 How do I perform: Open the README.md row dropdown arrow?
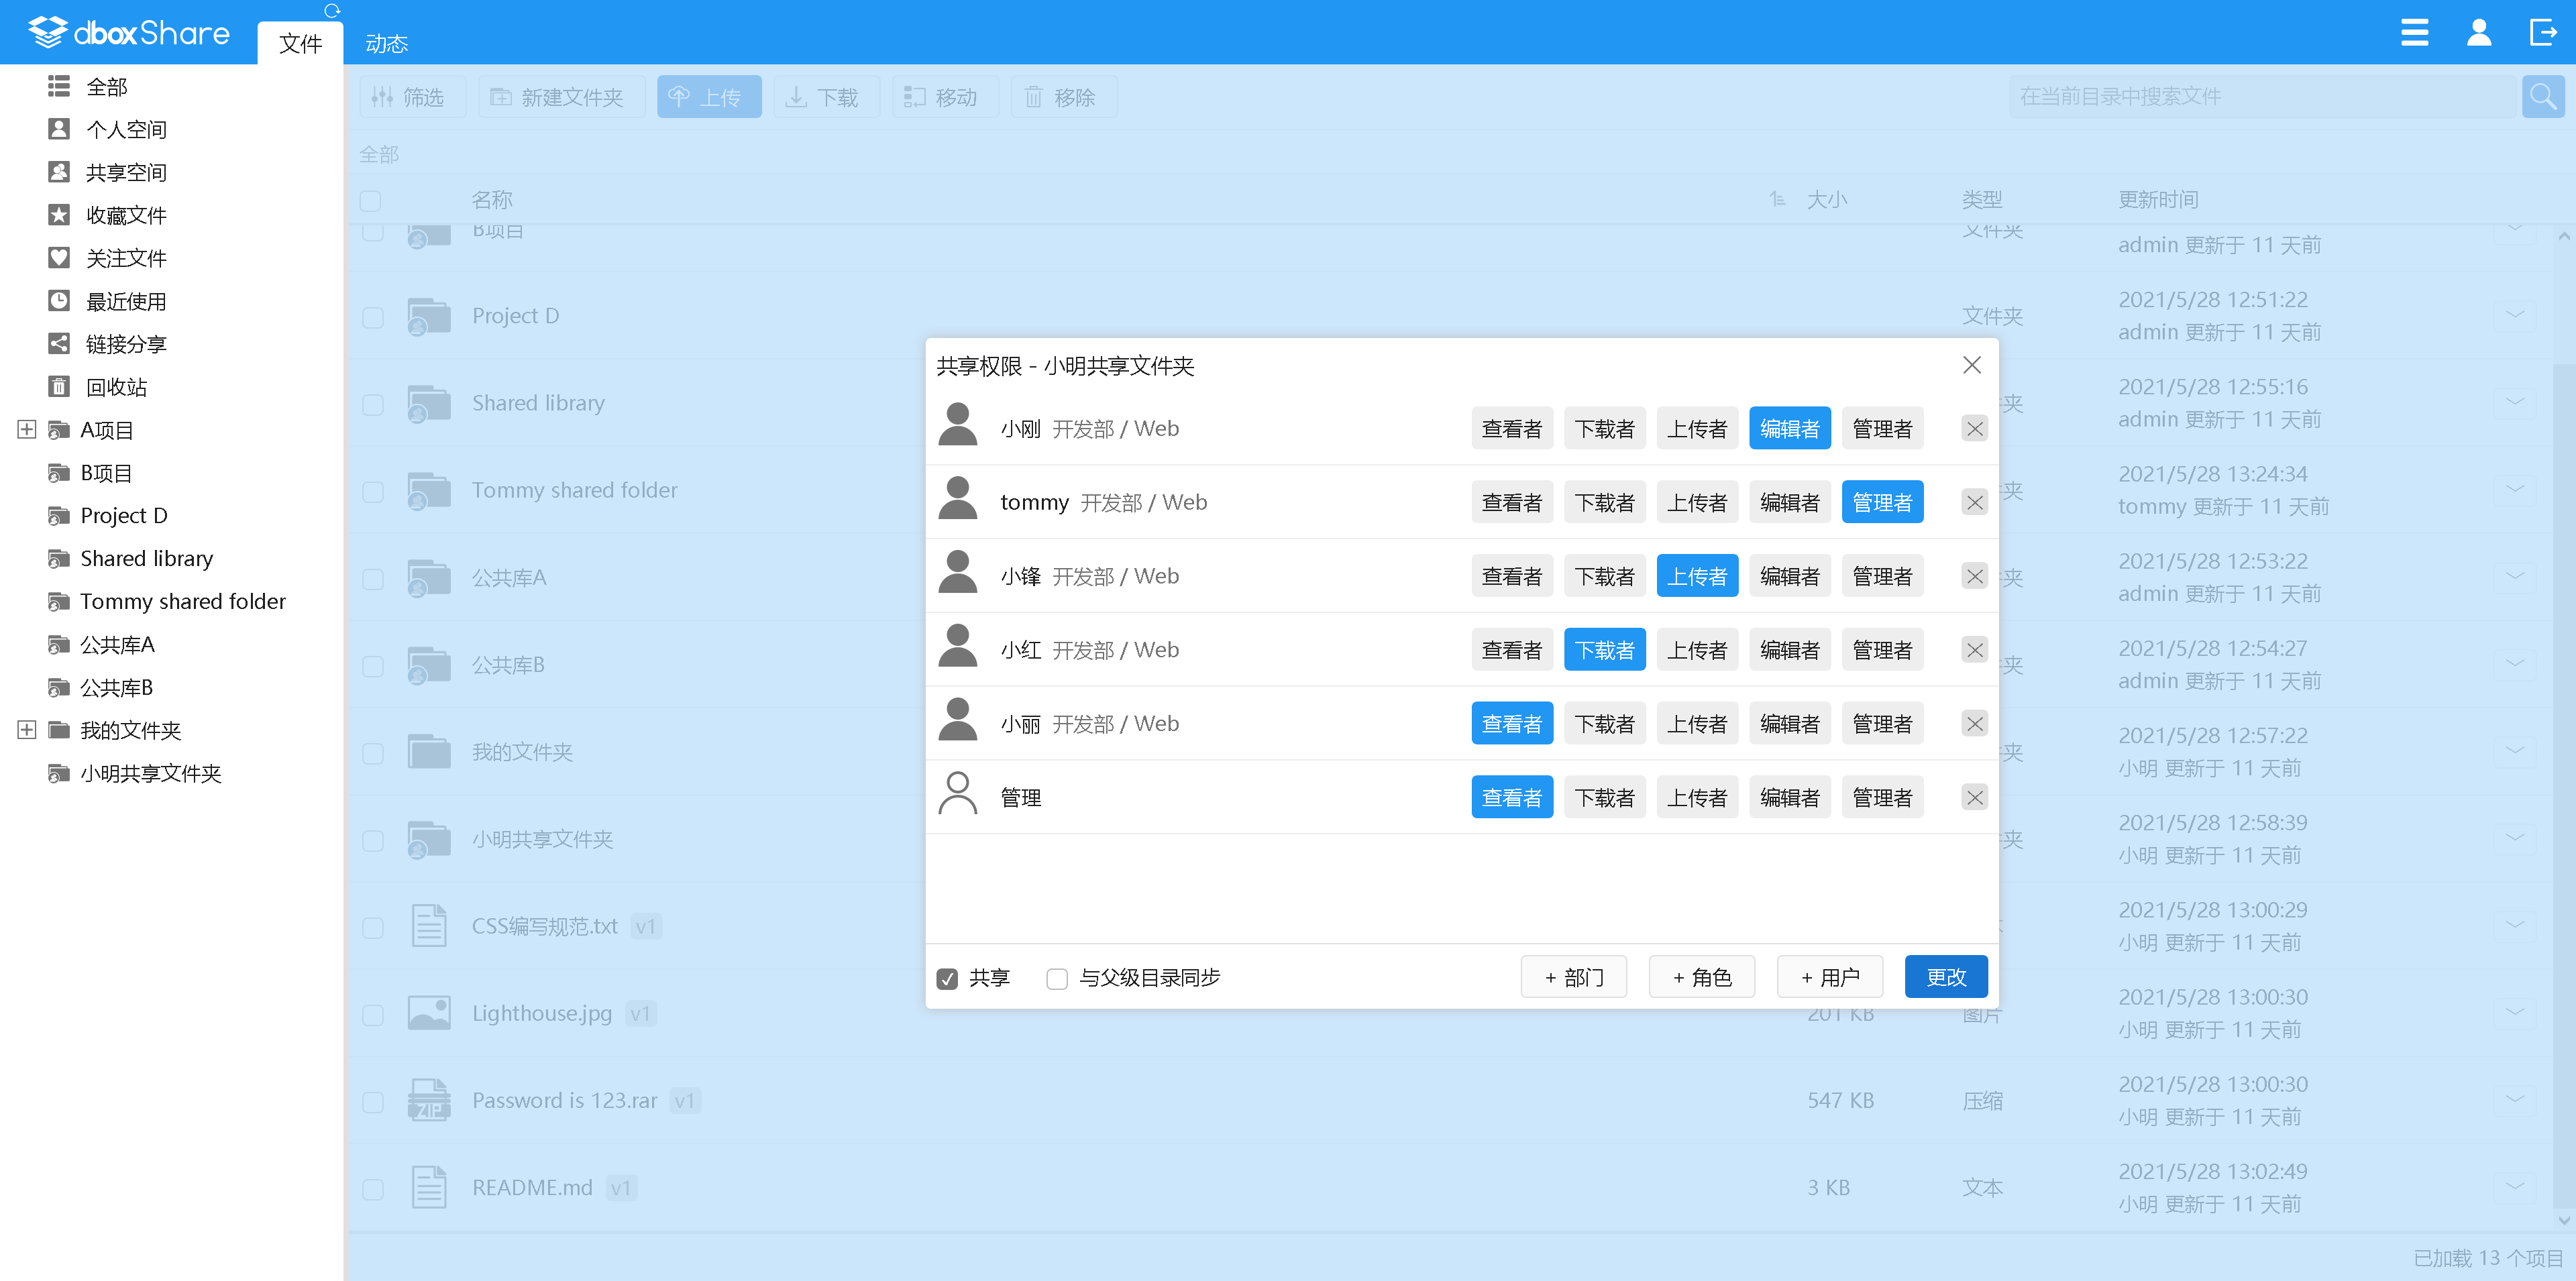(x=2514, y=1186)
